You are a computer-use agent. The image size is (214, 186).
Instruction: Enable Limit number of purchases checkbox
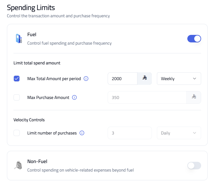pyautogui.click(x=17, y=133)
